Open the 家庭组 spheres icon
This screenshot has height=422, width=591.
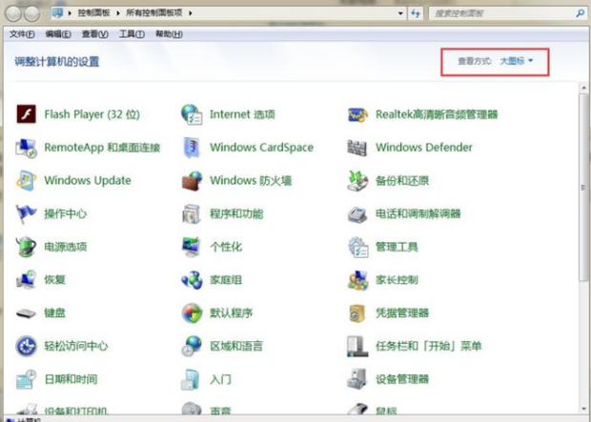click(192, 280)
